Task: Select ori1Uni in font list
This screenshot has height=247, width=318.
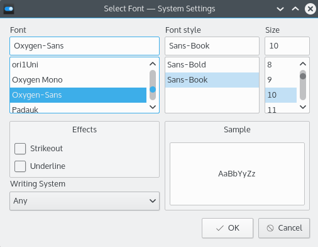Action: 78,65
